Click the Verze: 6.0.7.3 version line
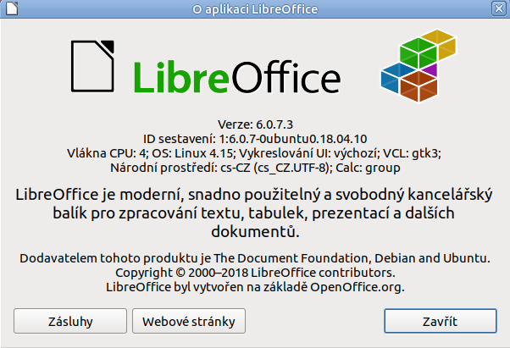Screen dimensions: 510x348 pos(254,123)
